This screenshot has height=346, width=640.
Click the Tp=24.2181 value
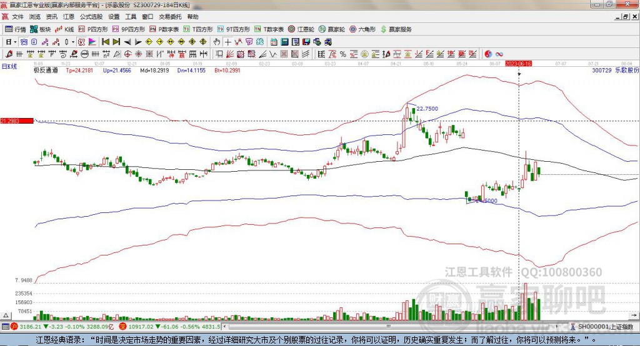click(x=79, y=70)
